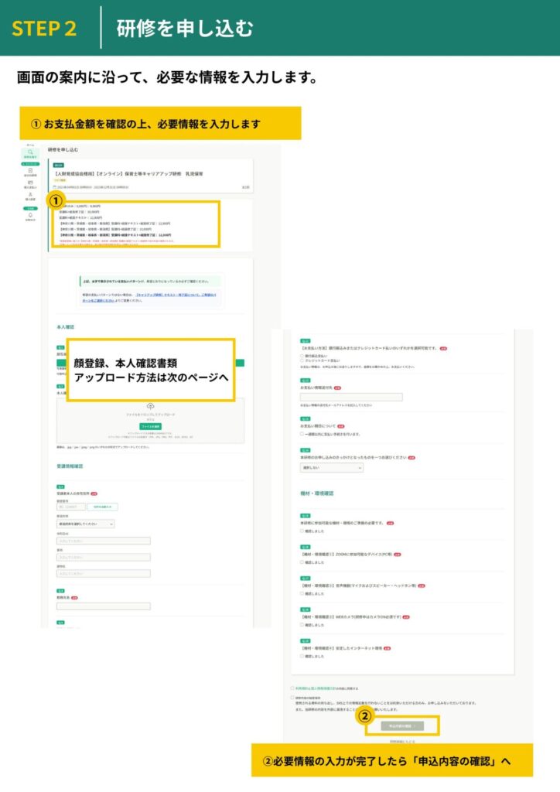Check confirmation for ZOOM-capable device
The image size is (560, 792).
coord(302,562)
